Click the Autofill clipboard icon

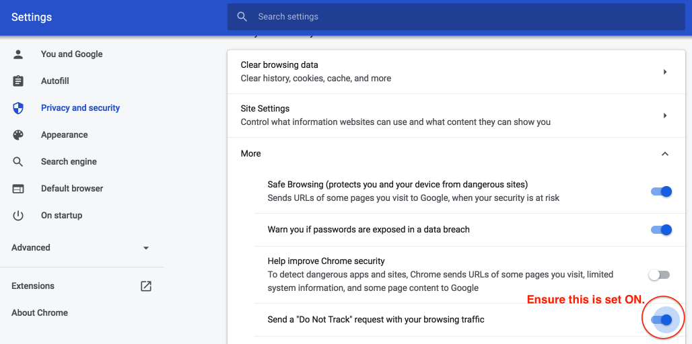coord(18,81)
